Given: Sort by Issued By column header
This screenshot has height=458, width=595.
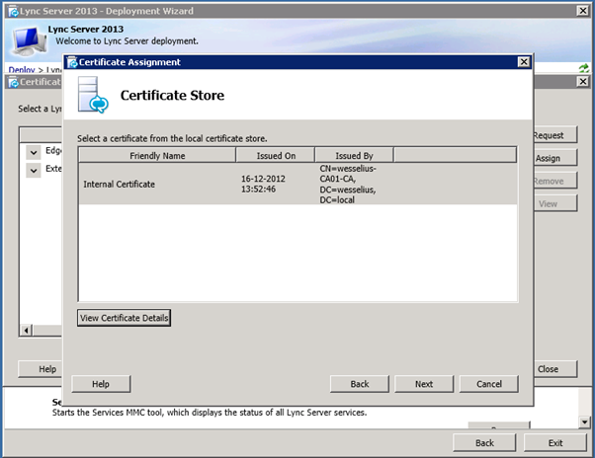Looking at the screenshot, I should pyautogui.click(x=354, y=155).
